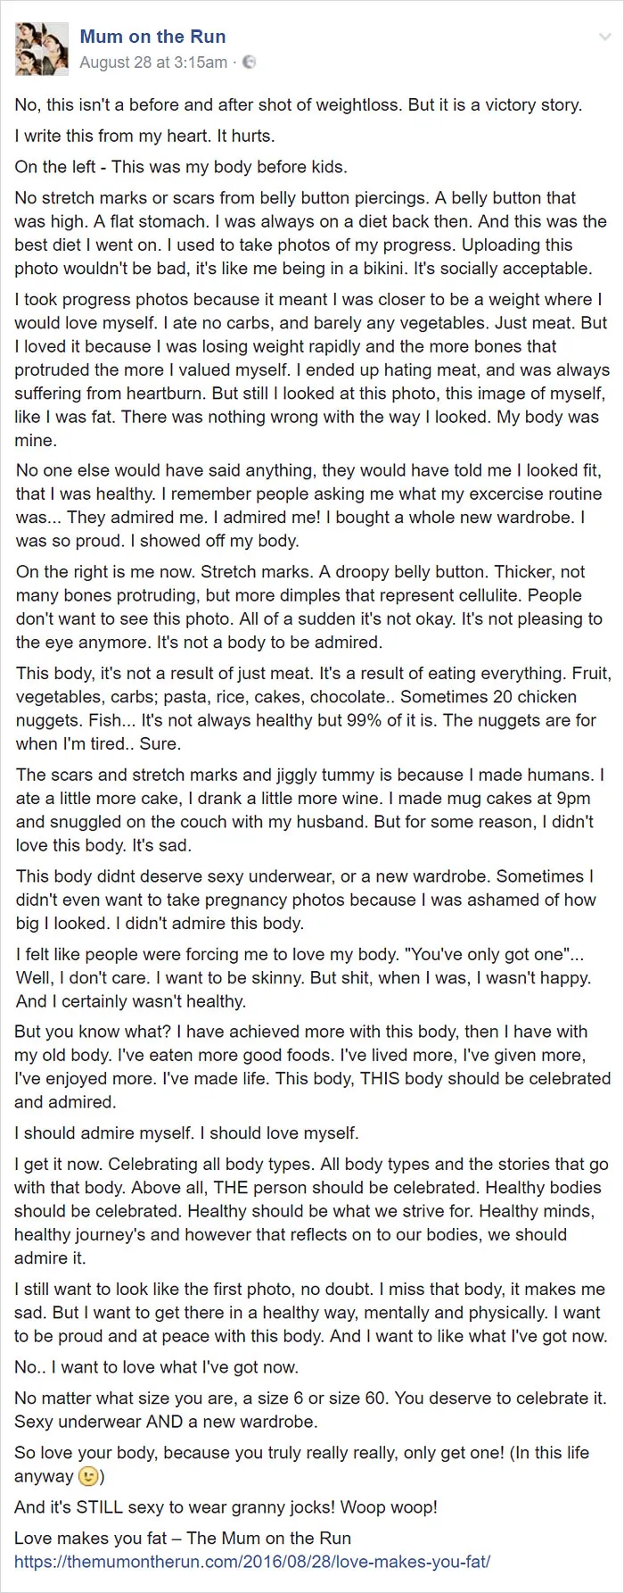
Task: Click the line 'I write this from my heart. It hurts.'
Action: pos(144,137)
